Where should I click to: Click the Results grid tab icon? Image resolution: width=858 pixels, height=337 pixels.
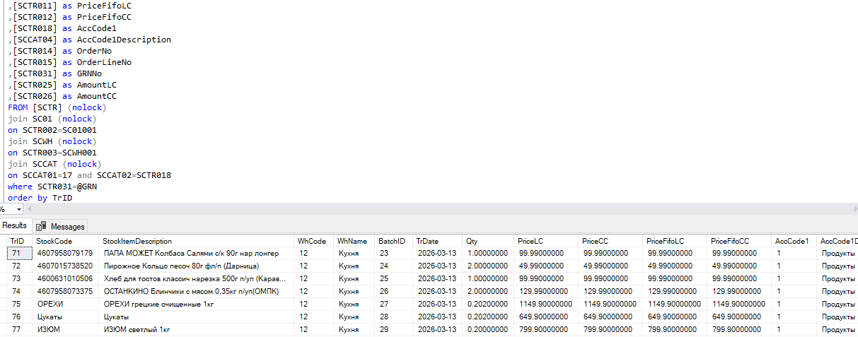pyautogui.click(x=3, y=225)
